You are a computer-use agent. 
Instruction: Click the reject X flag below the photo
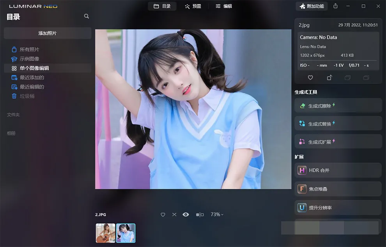(174, 215)
